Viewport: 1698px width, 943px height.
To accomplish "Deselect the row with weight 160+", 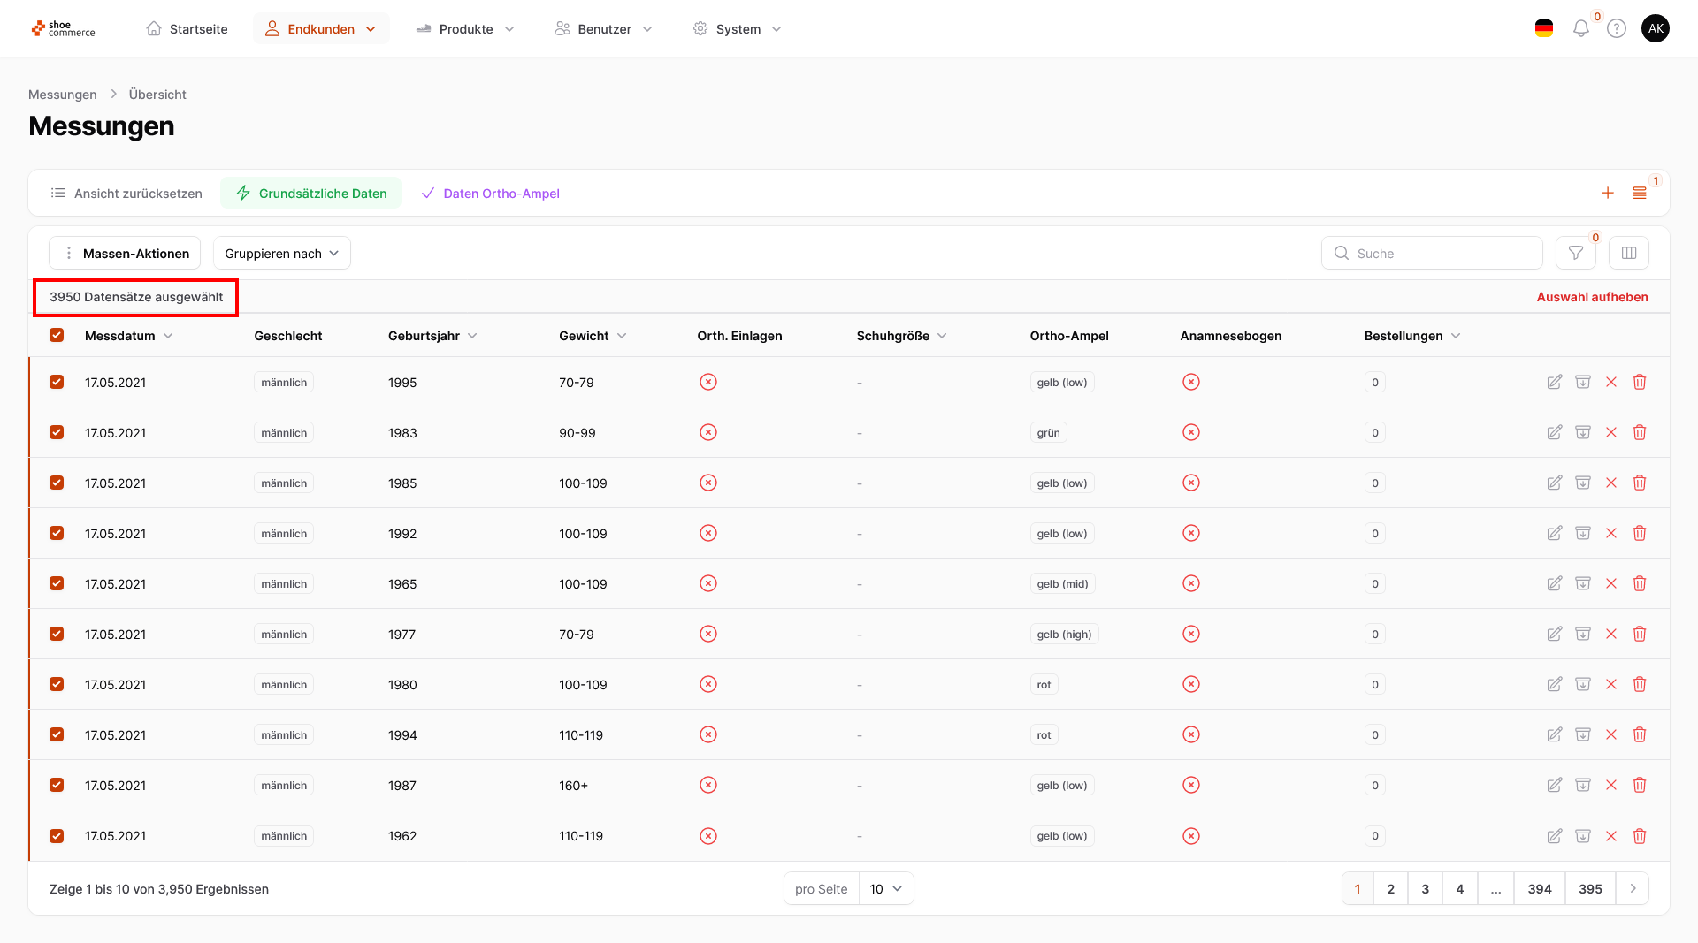I will click(57, 786).
